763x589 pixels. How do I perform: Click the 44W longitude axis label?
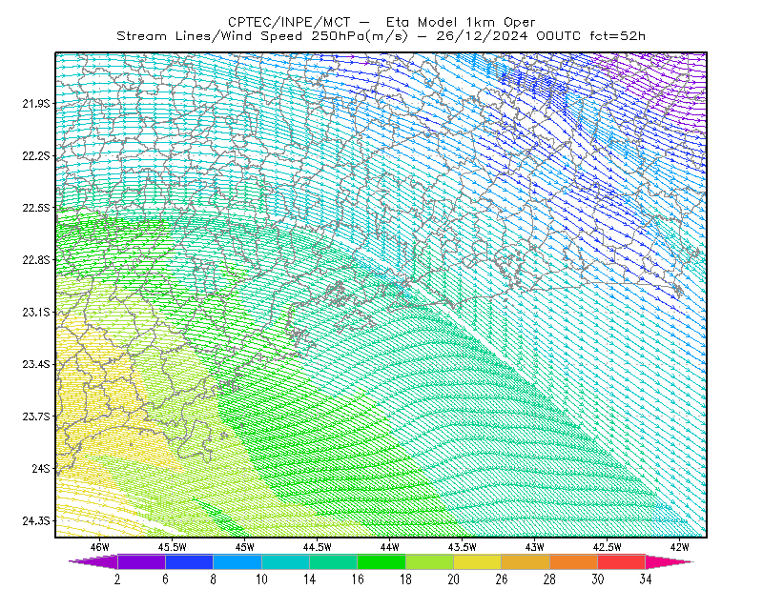tap(390, 547)
